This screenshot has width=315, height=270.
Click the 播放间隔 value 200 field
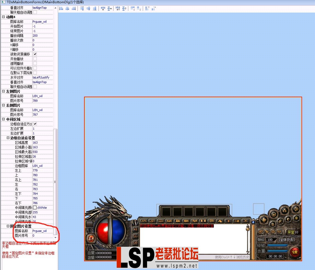43,36
